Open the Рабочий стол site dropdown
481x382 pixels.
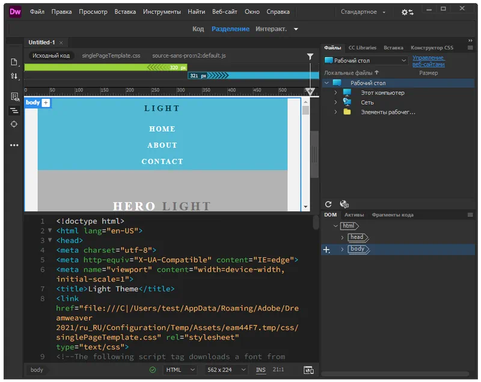click(x=366, y=60)
